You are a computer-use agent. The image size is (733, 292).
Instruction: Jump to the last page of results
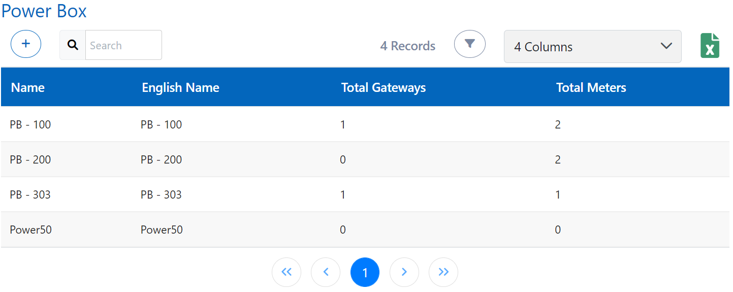coord(443,272)
